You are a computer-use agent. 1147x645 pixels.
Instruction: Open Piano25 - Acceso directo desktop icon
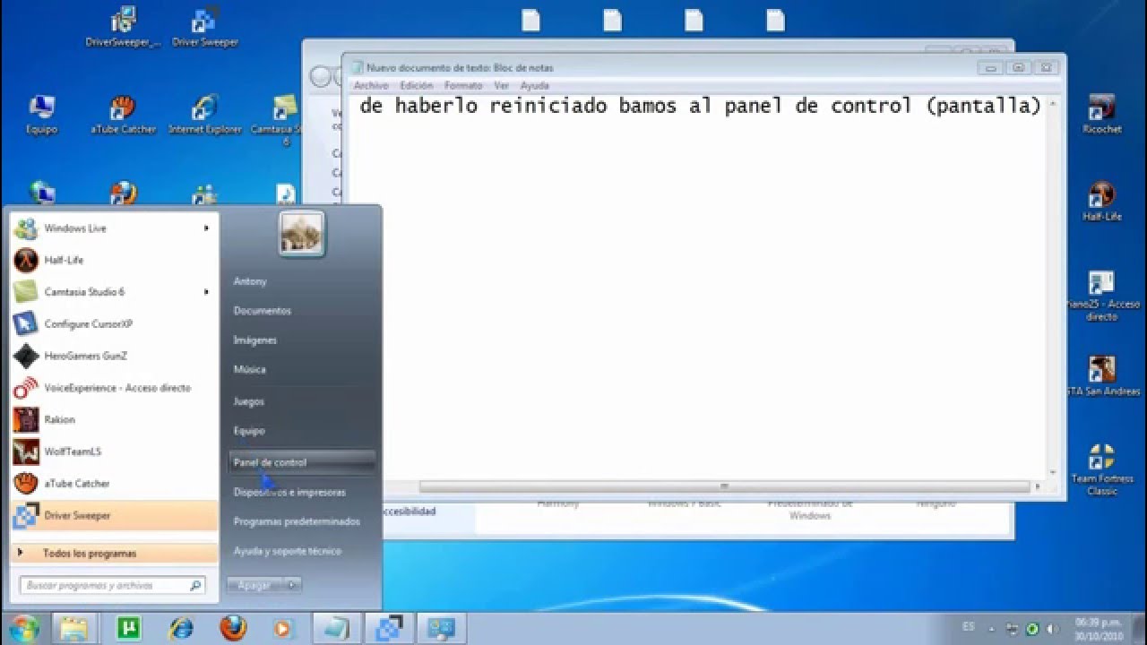(1101, 296)
